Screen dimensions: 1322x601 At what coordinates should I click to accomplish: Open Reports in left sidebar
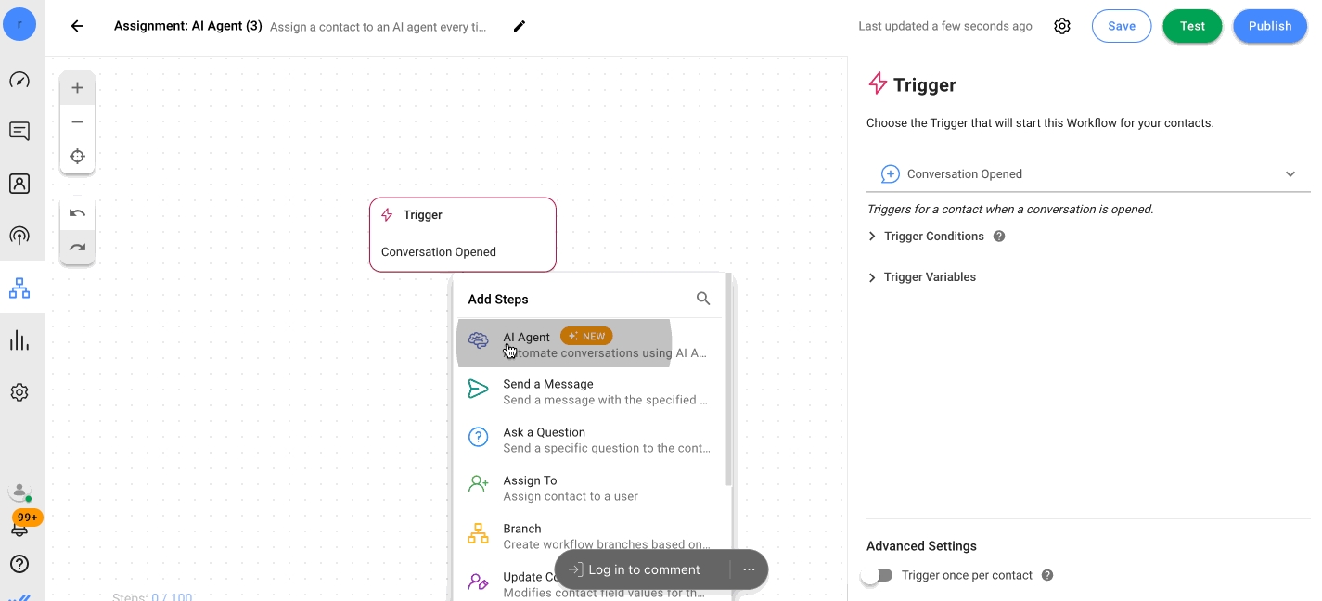click(19, 340)
